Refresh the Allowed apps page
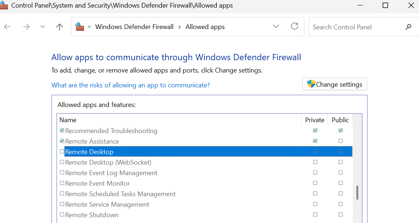 point(295,26)
